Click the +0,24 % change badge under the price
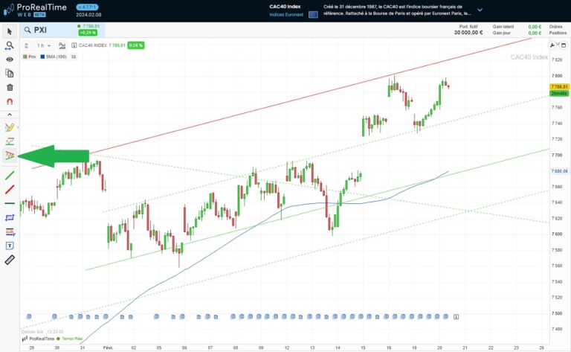The image size is (571, 352). (88, 33)
